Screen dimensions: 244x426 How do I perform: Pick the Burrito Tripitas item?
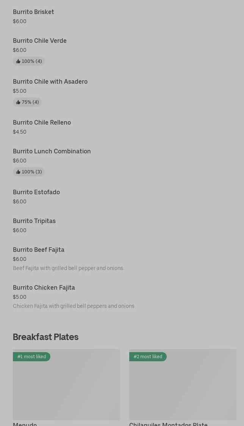(x=34, y=221)
